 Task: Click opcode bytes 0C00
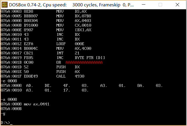click(x=28, y=62)
